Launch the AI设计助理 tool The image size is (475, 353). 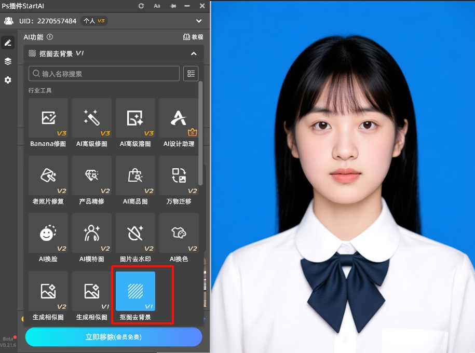tap(179, 118)
